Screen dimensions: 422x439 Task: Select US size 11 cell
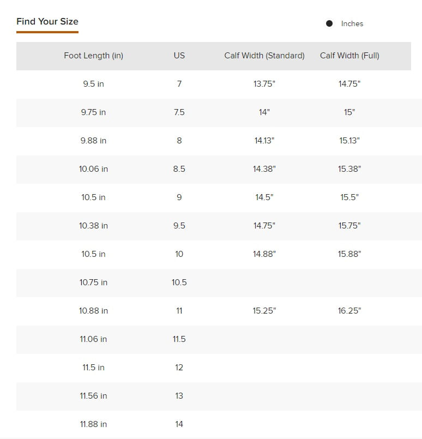tap(179, 311)
